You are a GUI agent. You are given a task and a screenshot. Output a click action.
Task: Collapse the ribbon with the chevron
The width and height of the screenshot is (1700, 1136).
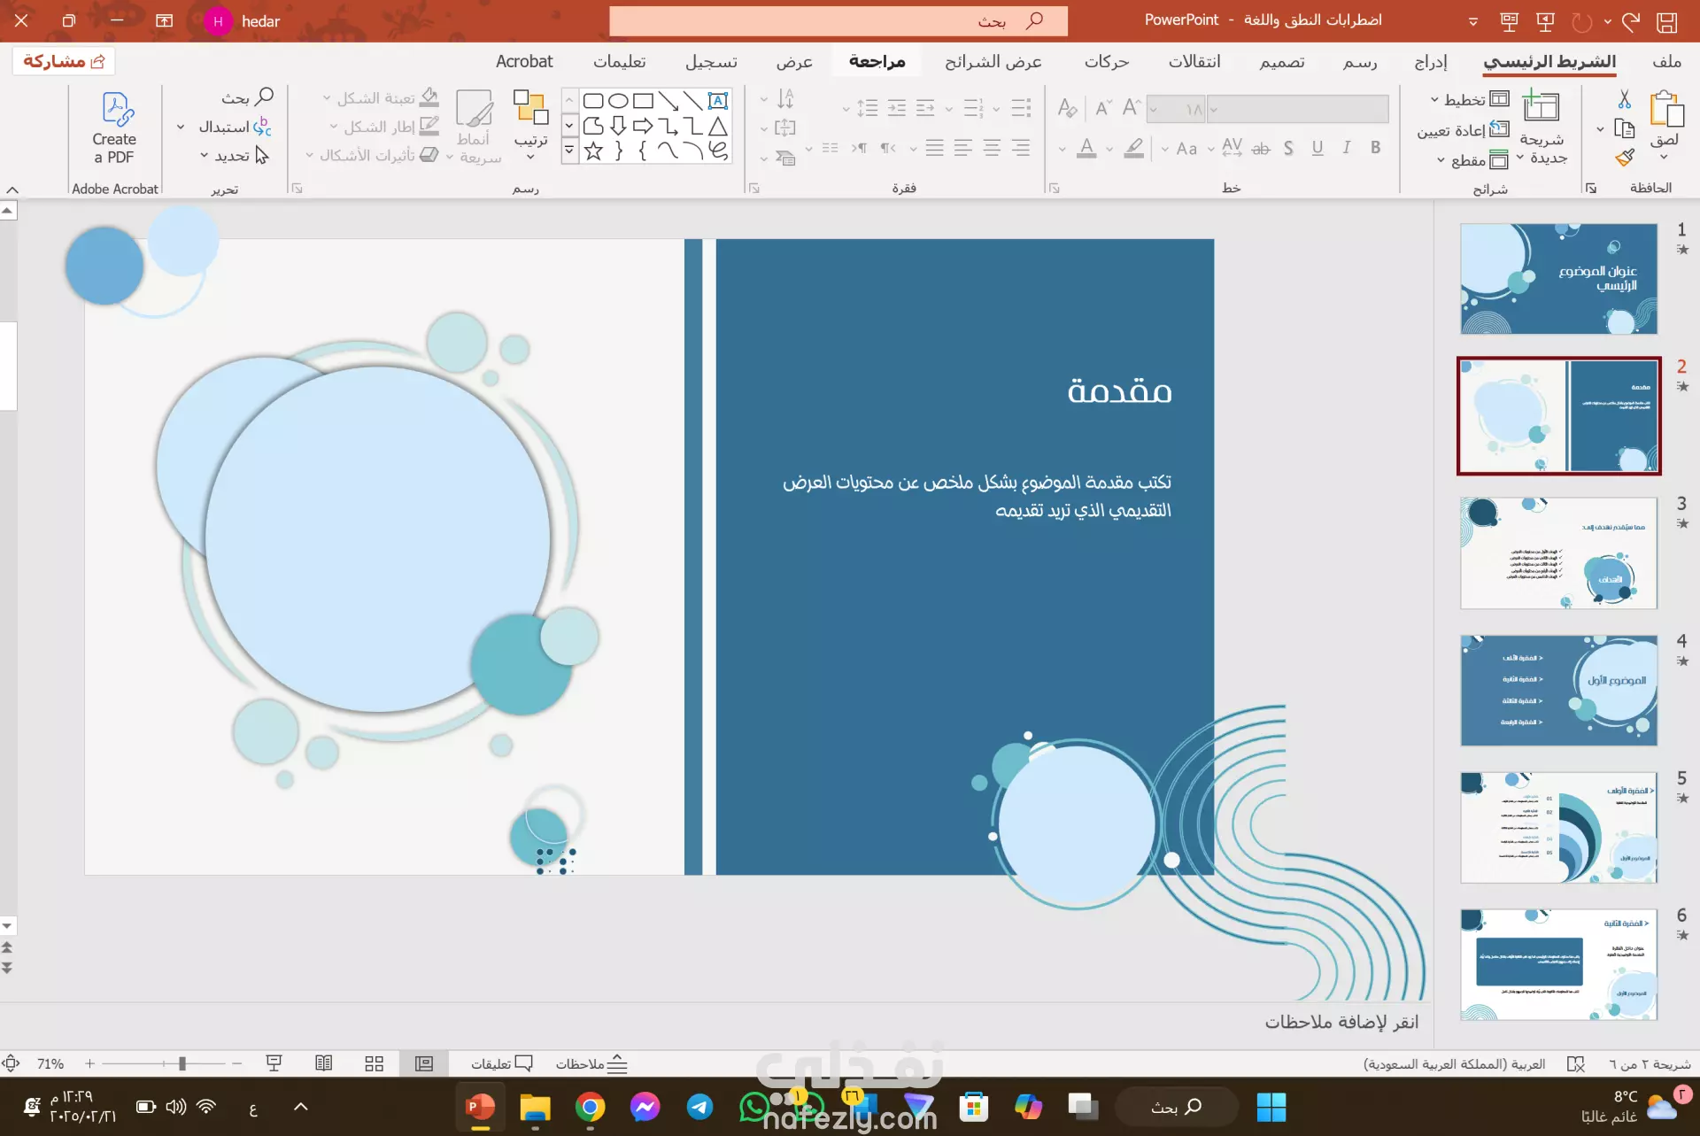coord(12,189)
